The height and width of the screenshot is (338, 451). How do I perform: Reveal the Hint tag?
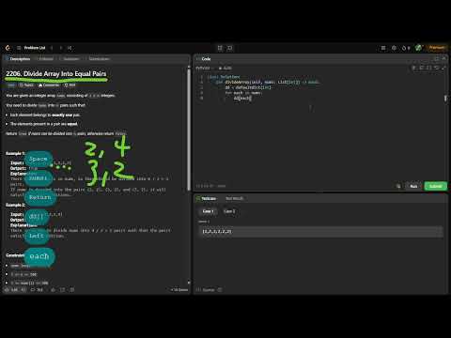pos(70,85)
